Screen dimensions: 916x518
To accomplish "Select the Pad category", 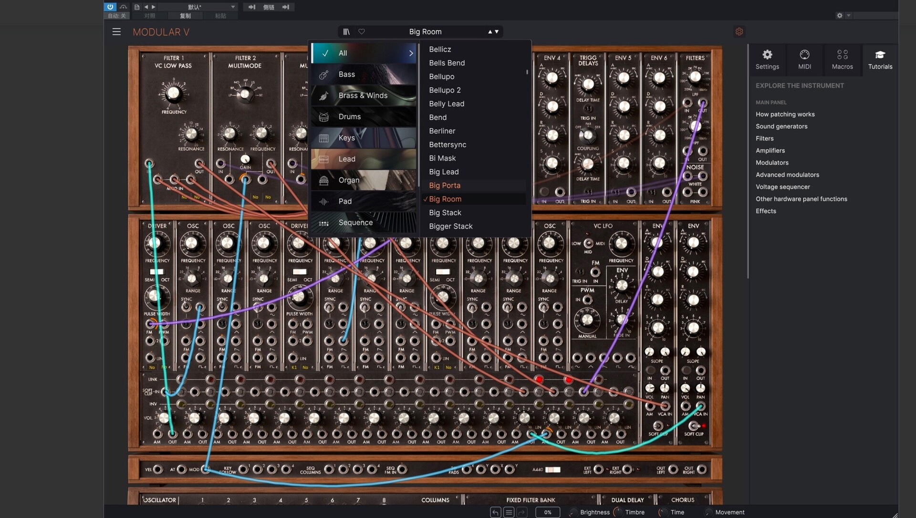I will pos(364,201).
